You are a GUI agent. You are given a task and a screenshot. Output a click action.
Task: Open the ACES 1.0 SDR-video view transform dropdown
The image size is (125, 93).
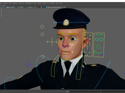tap(57, 7)
